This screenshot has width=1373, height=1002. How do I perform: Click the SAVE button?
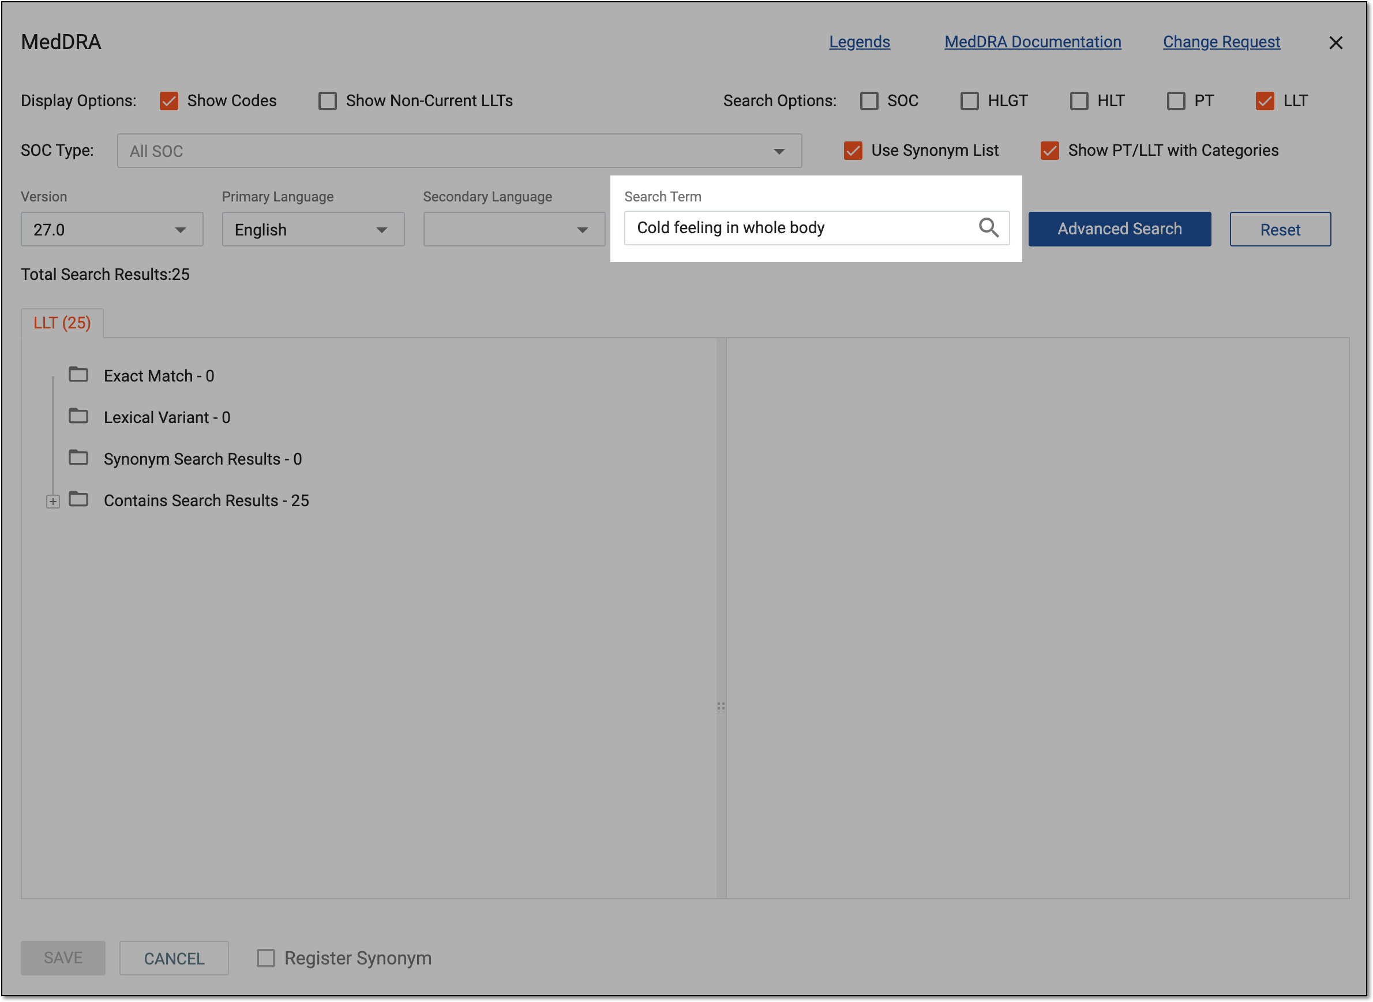(63, 958)
